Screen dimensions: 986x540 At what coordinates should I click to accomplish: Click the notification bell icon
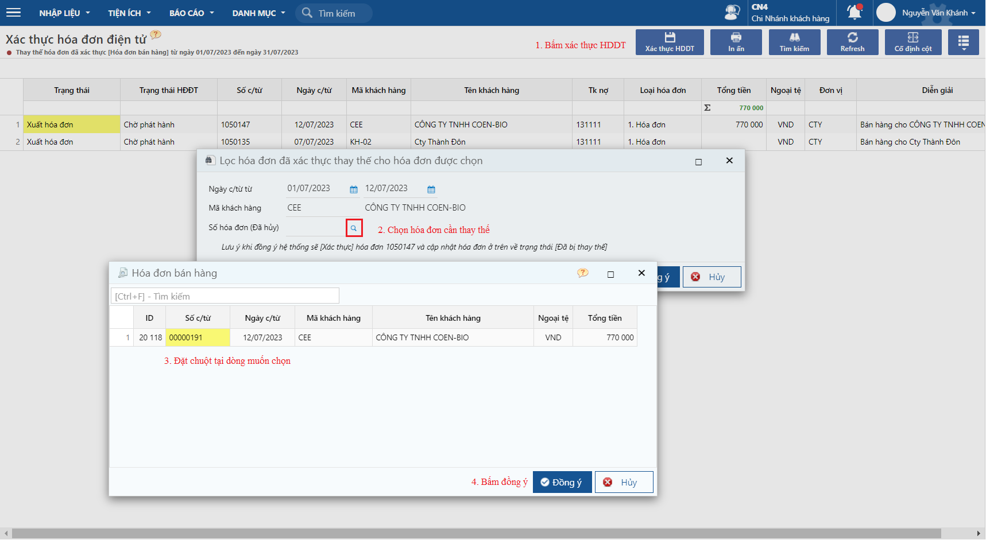tap(854, 12)
